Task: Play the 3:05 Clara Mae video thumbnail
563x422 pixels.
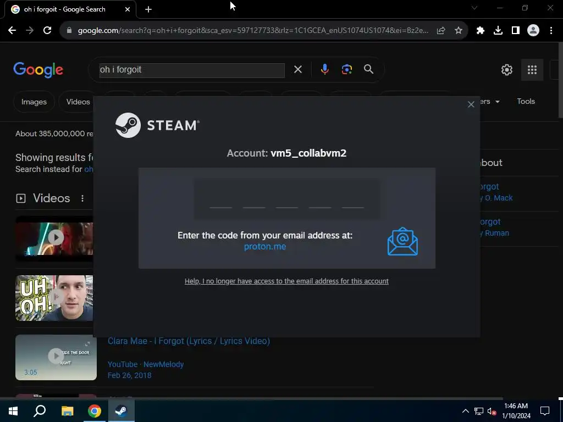Action: pos(56,357)
